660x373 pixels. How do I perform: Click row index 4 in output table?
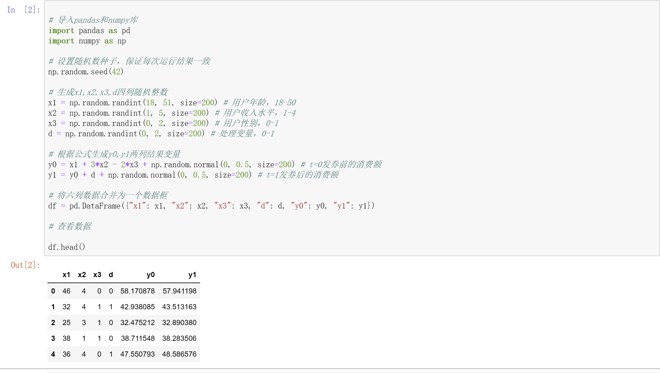53,354
